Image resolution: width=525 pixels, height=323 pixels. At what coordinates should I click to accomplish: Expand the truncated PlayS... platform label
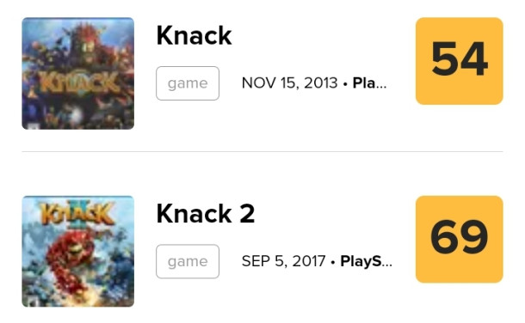coord(367,261)
